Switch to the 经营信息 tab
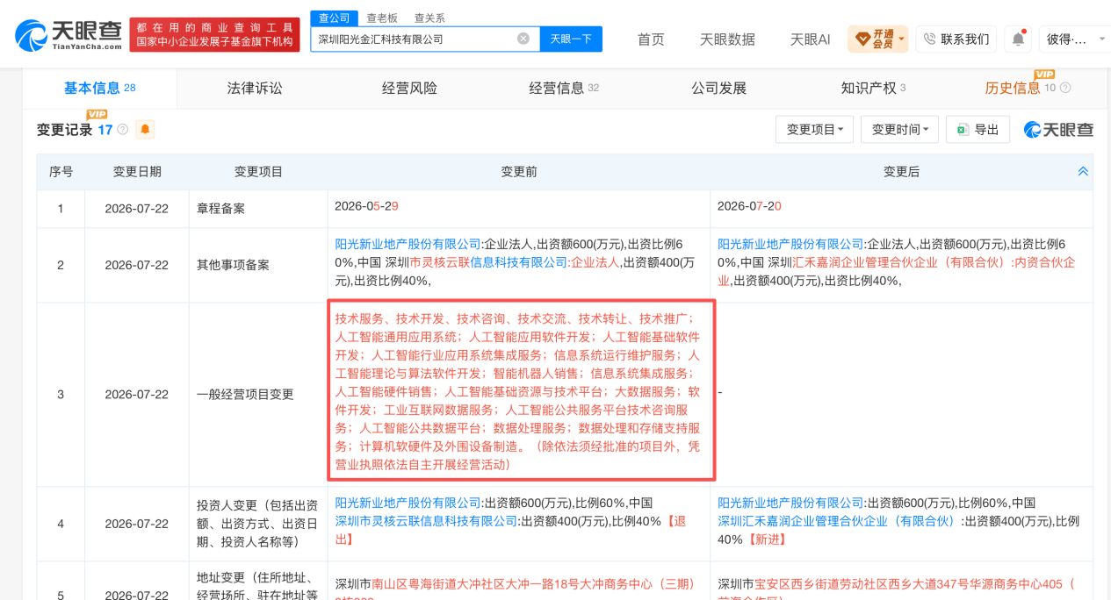 pos(564,88)
